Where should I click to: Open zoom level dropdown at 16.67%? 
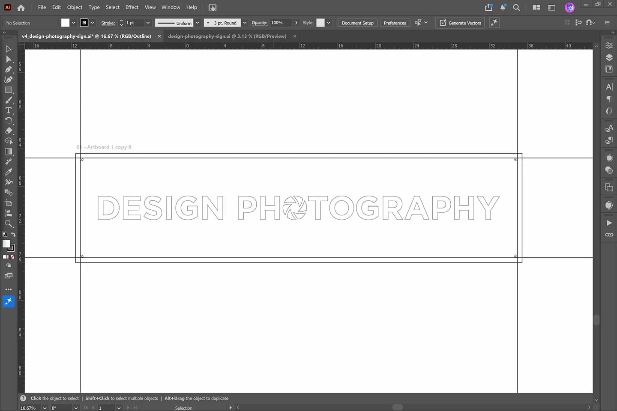click(x=45, y=408)
